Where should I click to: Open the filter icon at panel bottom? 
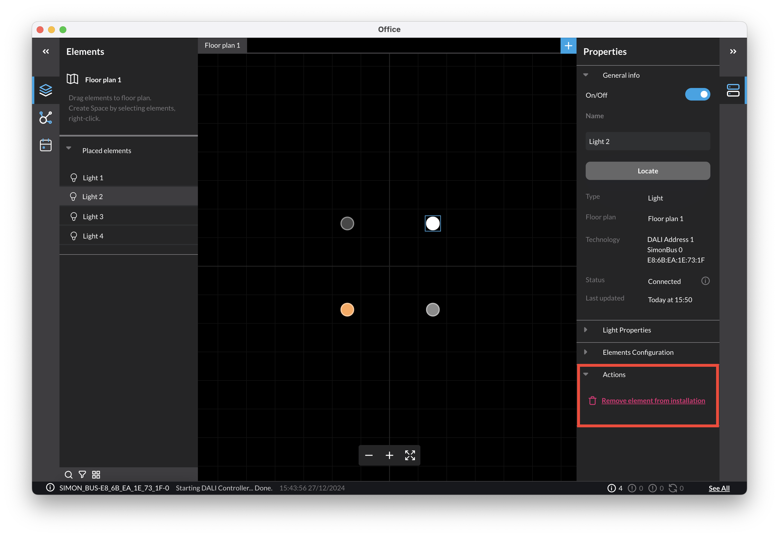[x=82, y=474]
